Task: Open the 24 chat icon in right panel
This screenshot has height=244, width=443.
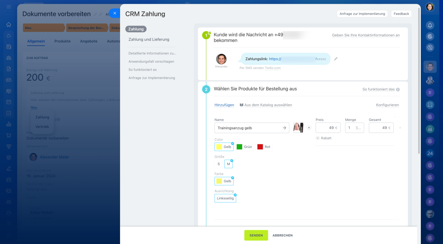Action: pyautogui.click(x=430, y=153)
